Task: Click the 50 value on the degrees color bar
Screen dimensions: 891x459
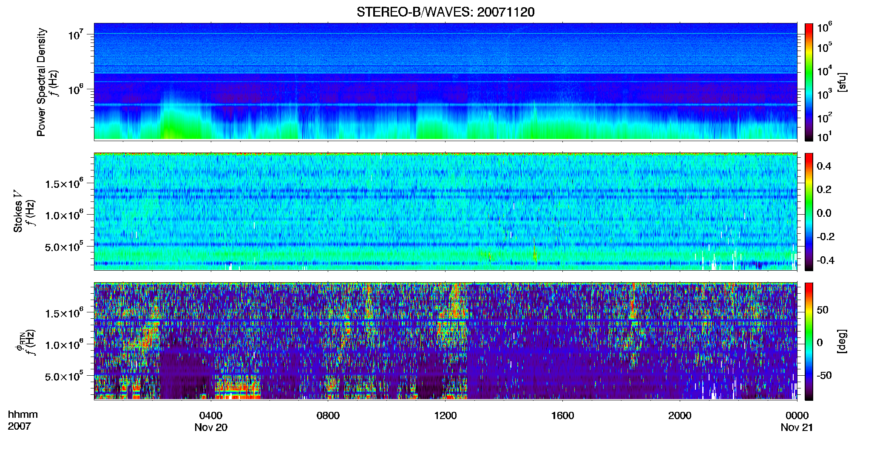Action: point(823,310)
